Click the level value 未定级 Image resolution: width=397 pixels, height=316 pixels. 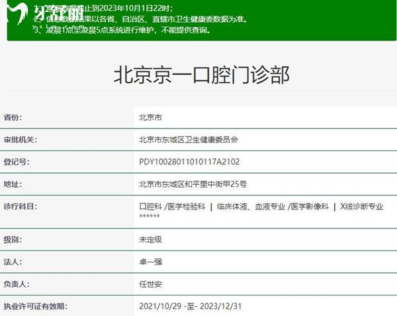[150, 239]
